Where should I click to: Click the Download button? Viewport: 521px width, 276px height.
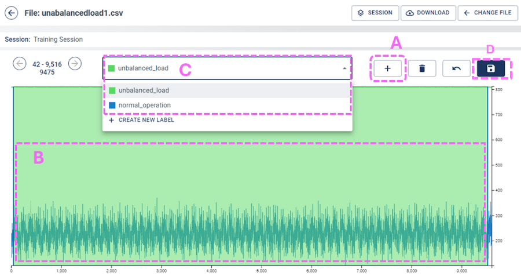coord(428,13)
